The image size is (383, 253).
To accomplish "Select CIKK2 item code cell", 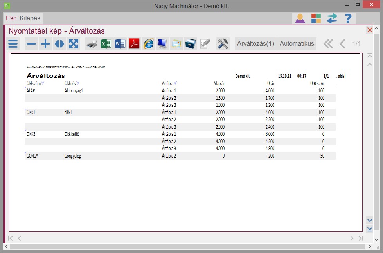I will 31,134.
